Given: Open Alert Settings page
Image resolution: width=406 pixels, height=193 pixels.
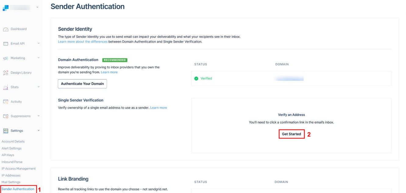Looking at the screenshot, I should pos(12,148).
